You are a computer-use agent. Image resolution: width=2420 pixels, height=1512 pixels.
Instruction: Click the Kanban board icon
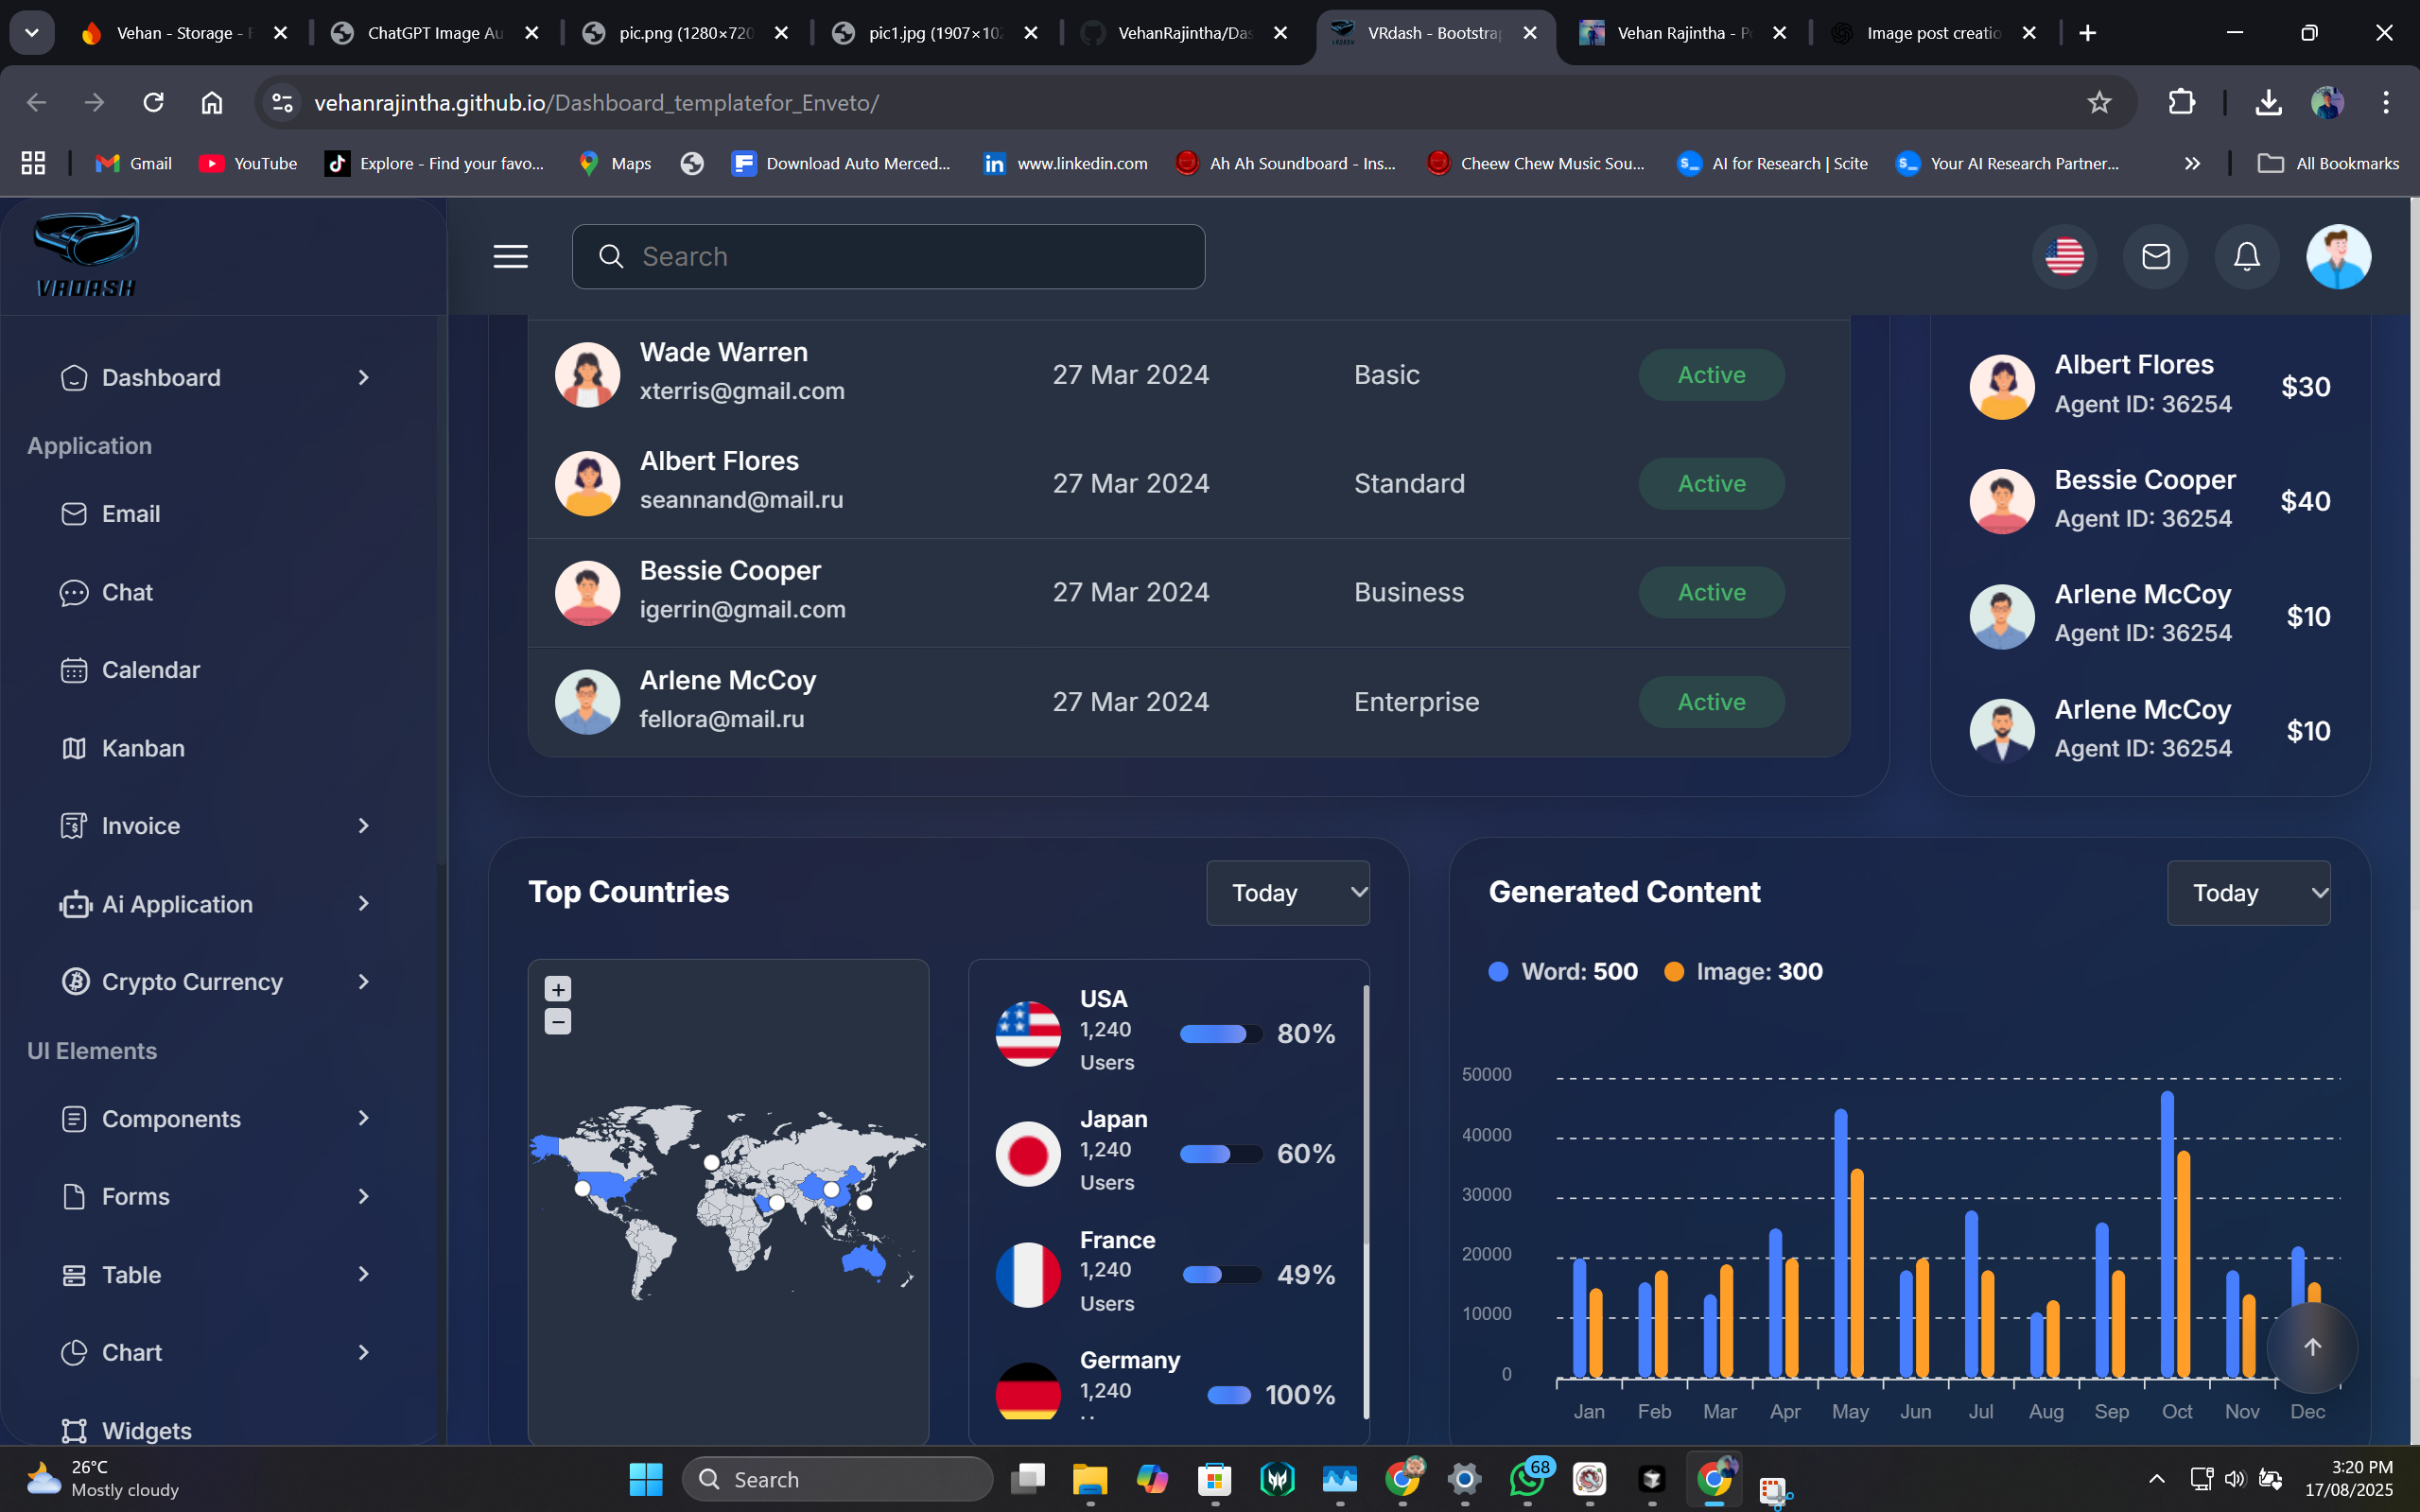pyautogui.click(x=74, y=747)
